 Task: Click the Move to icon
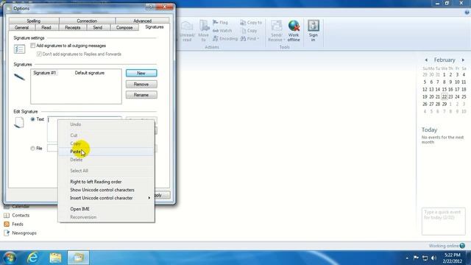click(204, 26)
